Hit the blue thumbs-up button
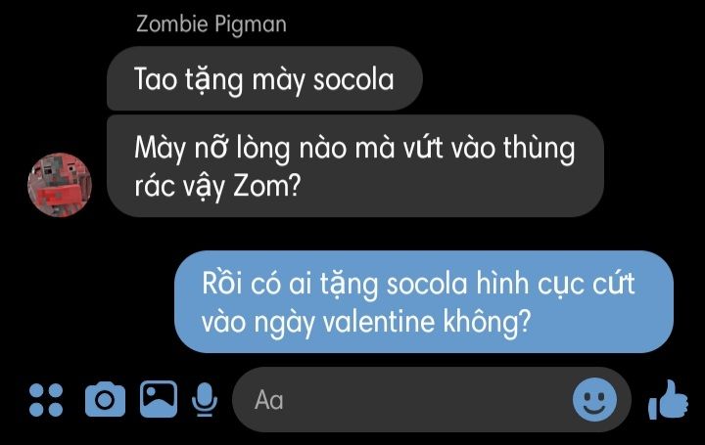Image resolution: width=705 pixels, height=445 pixels. point(668,400)
